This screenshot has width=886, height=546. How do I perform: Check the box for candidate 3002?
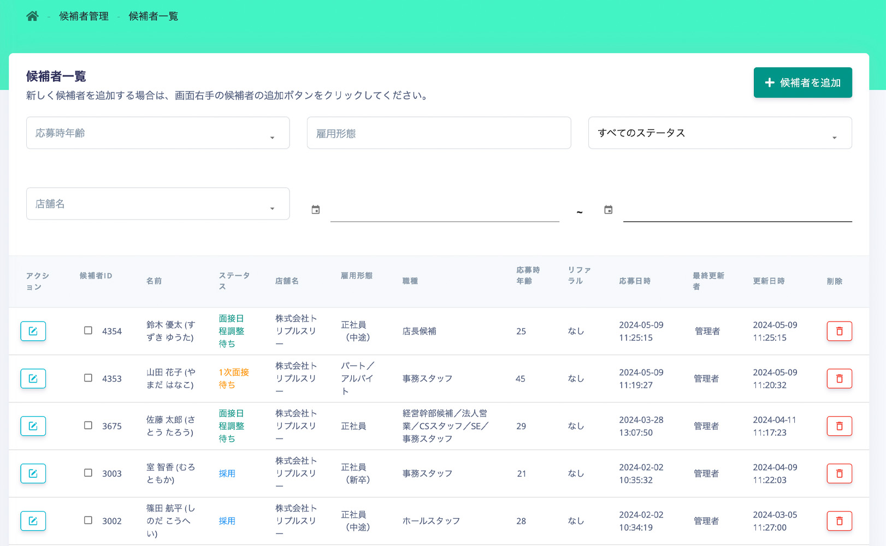88,520
